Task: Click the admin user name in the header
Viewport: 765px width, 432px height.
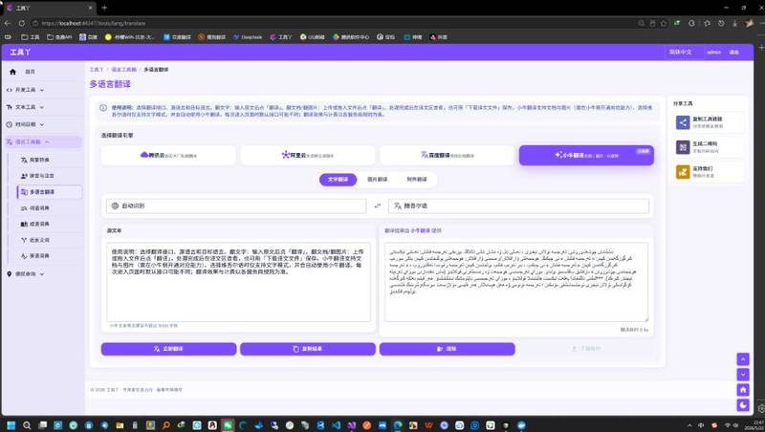Action: (x=713, y=53)
